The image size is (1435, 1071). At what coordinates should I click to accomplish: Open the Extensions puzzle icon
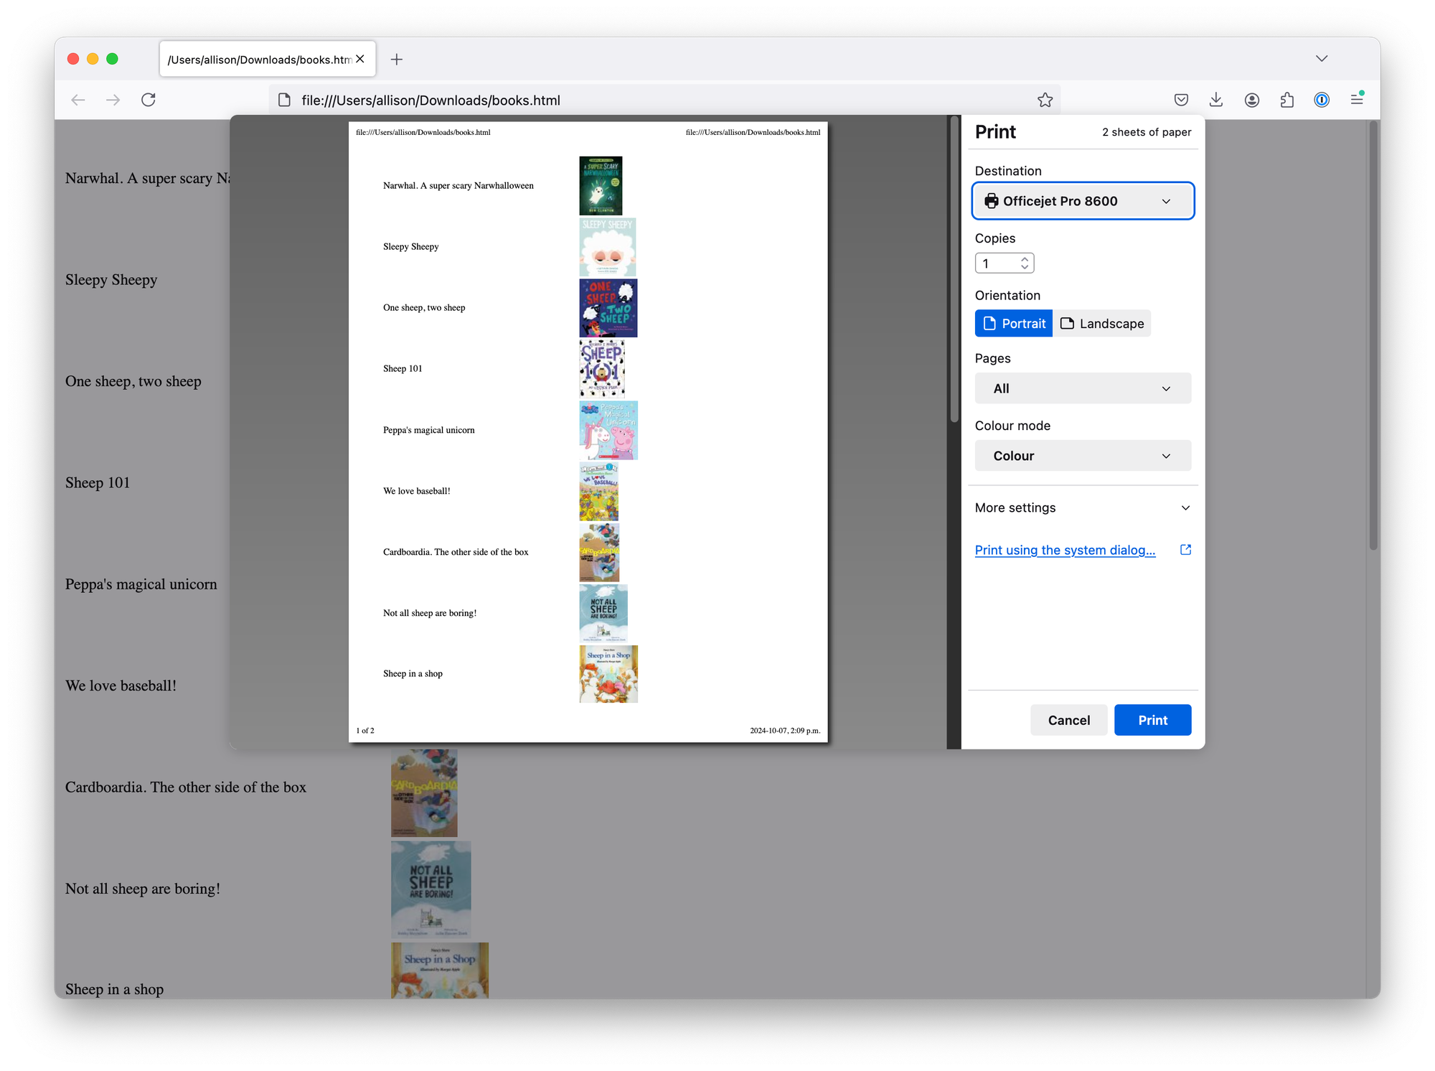coord(1287,100)
